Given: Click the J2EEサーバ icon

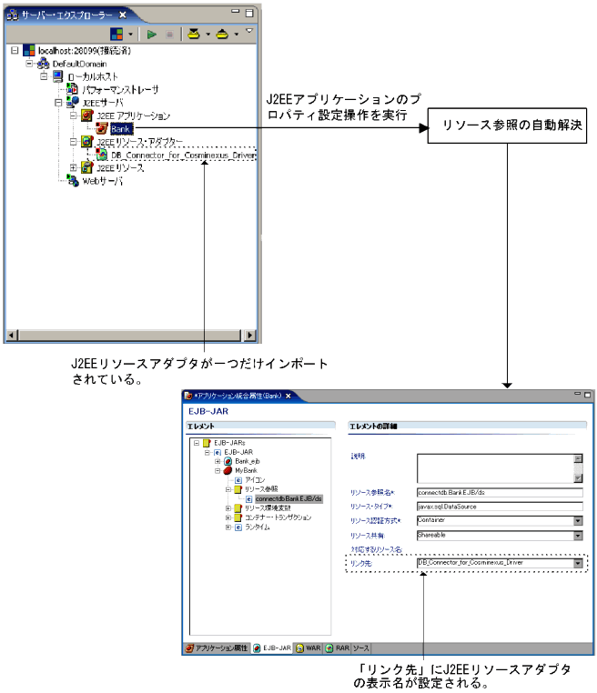Looking at the screenshot, I should coord(73,103).
